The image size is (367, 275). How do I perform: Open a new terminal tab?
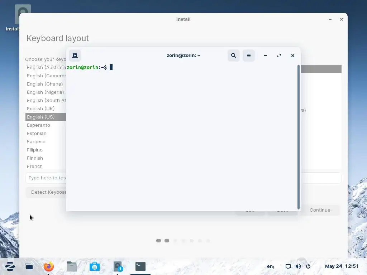pos(75,56)
